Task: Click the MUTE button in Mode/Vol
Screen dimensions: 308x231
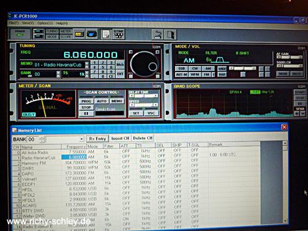Action: (x=296, y=74)
